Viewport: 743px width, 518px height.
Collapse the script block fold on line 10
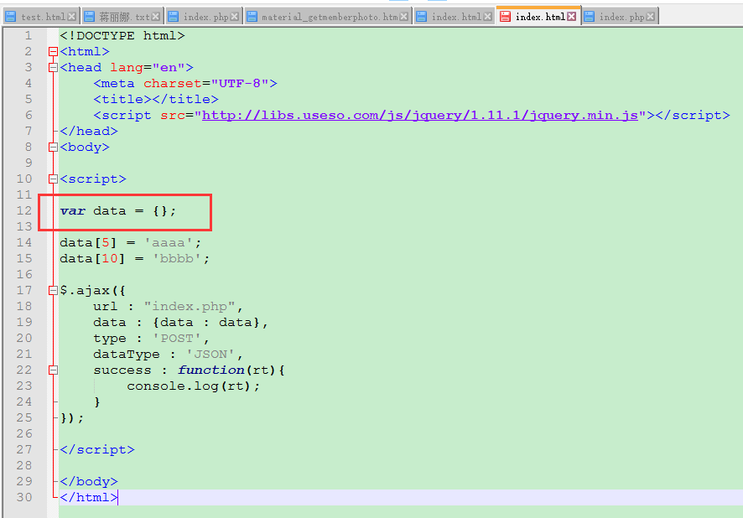pyautogui.click(x=53, y=179)
